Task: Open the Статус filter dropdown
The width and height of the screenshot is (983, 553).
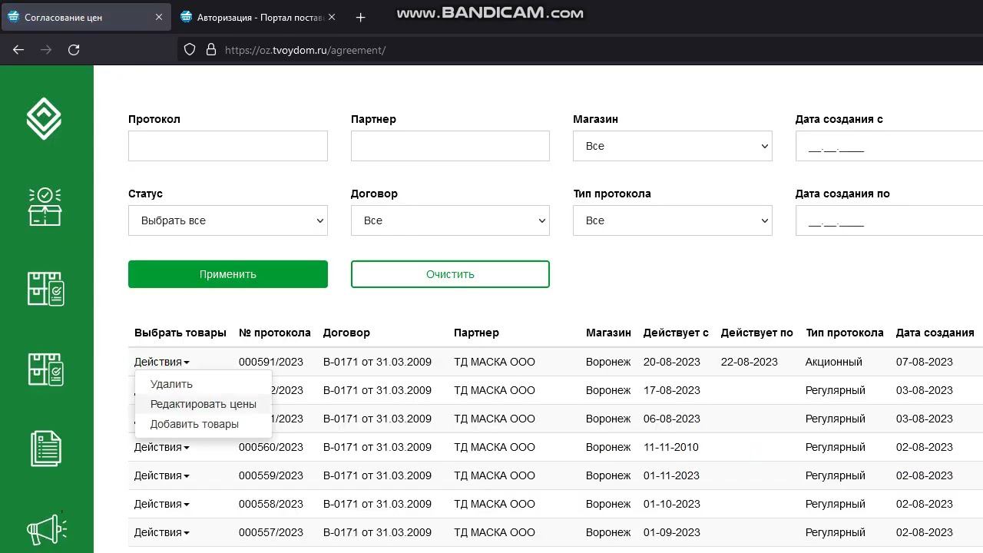Action: pyautogui.click(x=228, y=220)
